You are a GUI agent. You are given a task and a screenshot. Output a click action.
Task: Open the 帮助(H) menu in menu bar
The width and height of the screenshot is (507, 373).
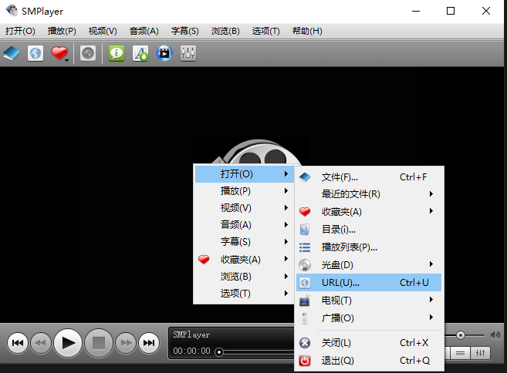pos(307,31)
